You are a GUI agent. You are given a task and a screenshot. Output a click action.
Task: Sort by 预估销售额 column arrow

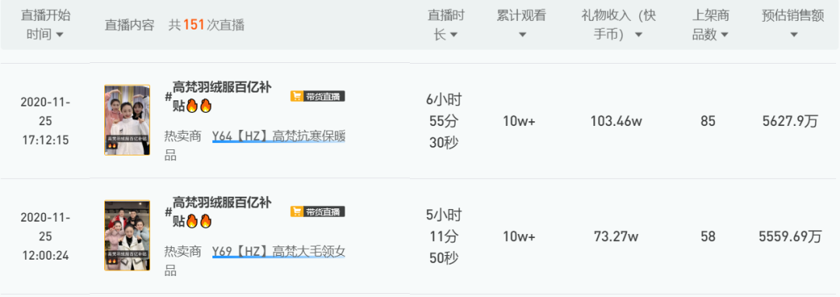[x=793, y=35]
